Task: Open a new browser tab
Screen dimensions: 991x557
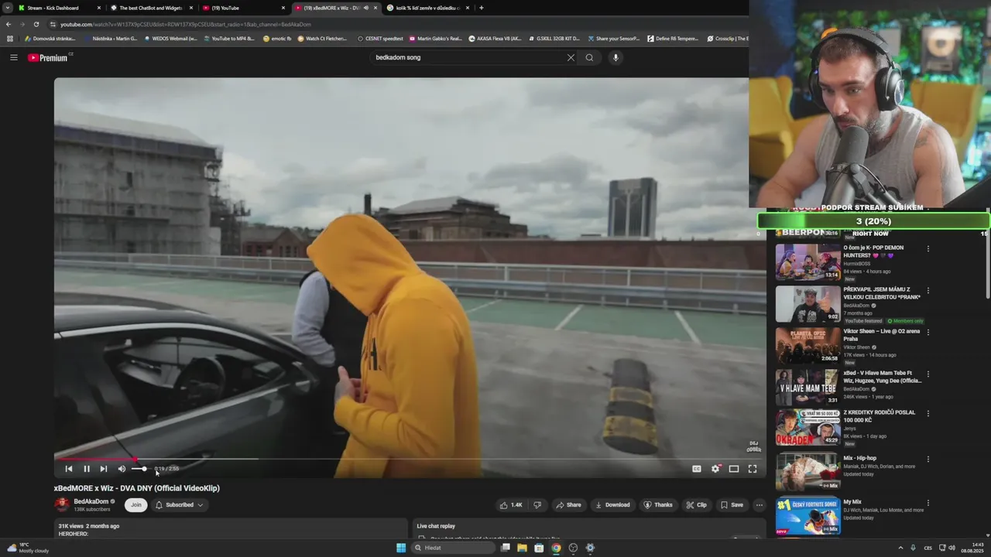Action: (482, 8)
